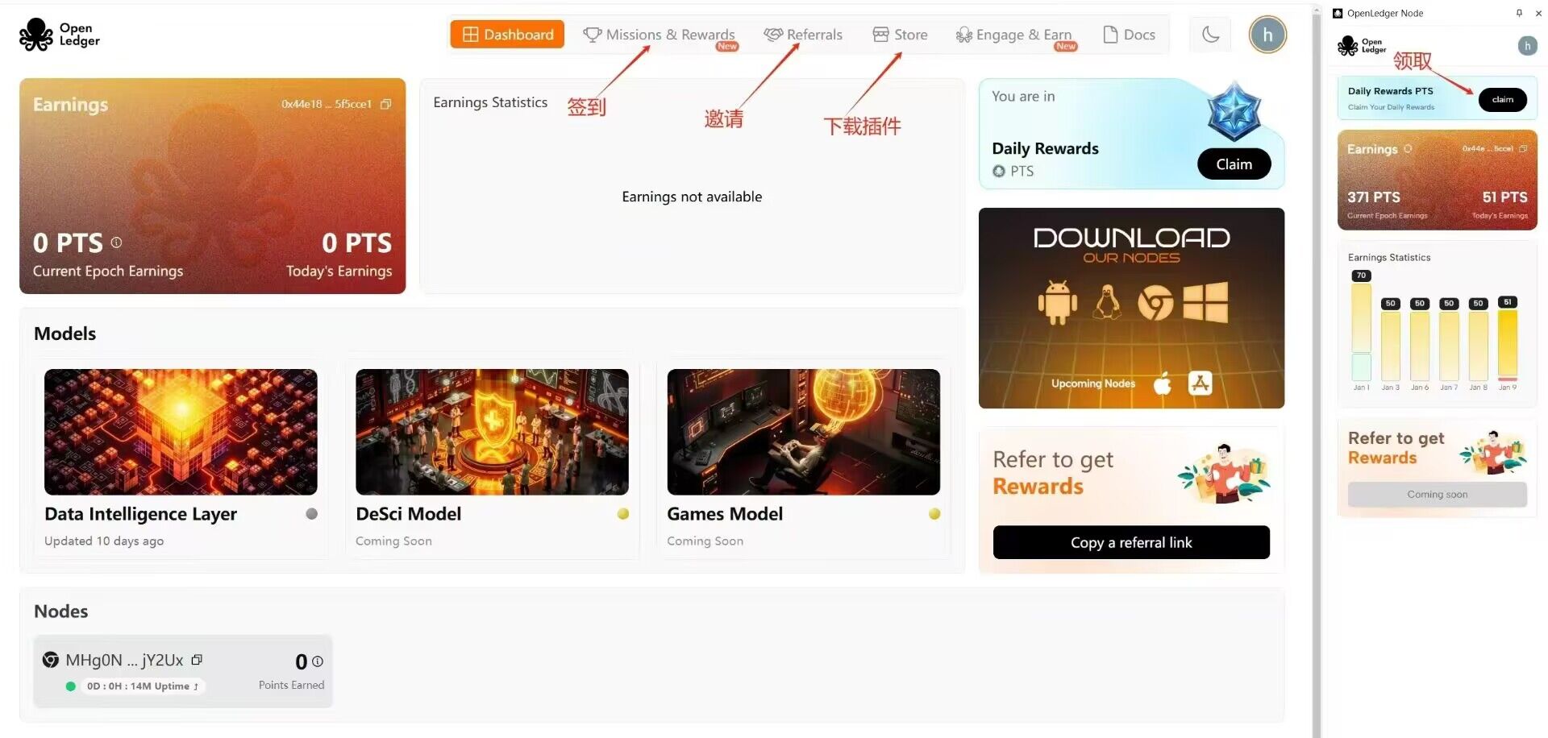Click info icon next to Current Epoch PTS
The width and height of the screenshot is (1548, 738).
(116, 242)
